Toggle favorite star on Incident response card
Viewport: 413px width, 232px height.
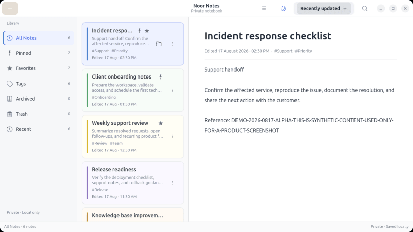(x=147, y=31)
